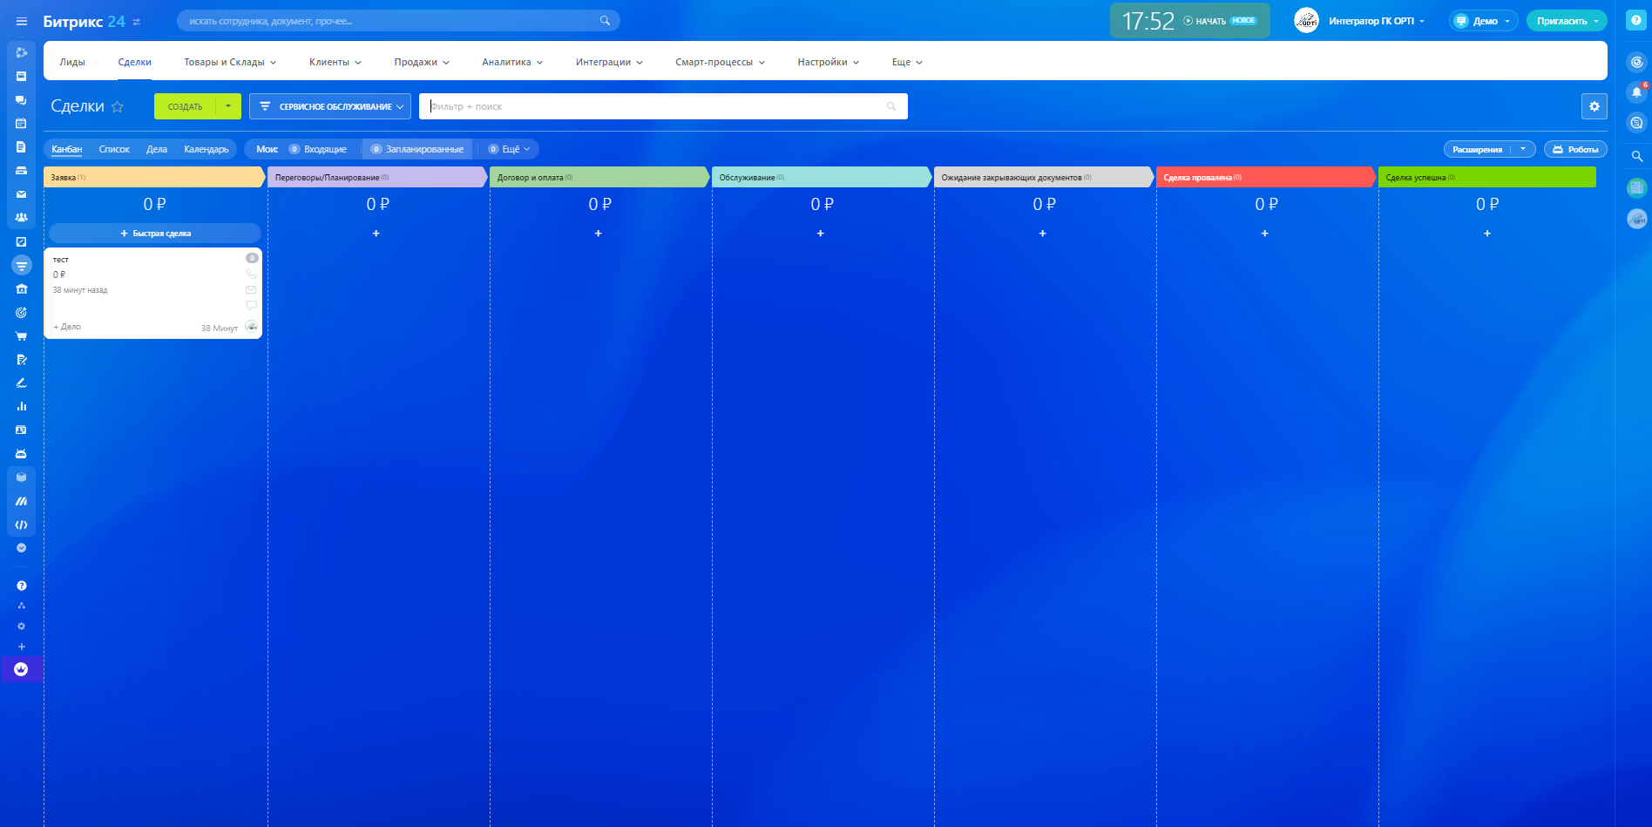The width and height of the screenshot is (1652, 827).
Task: Open the funnel CRM icon in left sidebar
Action: tap(21, 266)
